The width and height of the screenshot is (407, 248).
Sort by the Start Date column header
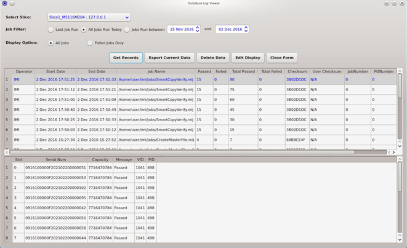tap(55, 71)
